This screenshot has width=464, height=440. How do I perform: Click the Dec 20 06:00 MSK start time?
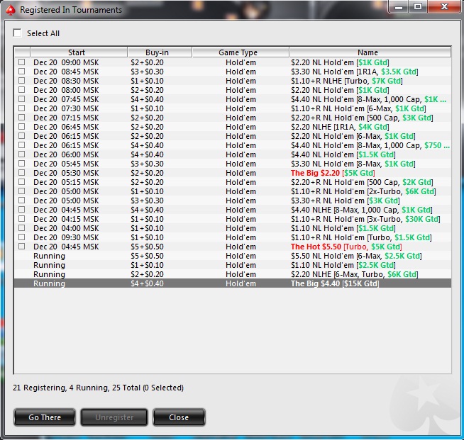[x=66, y=154]
